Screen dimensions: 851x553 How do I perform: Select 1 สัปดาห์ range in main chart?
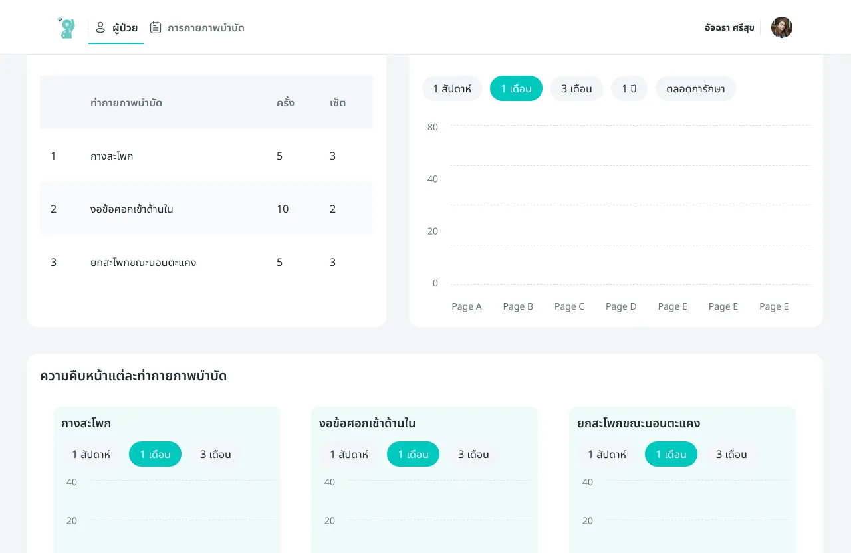tap(452, 88)
